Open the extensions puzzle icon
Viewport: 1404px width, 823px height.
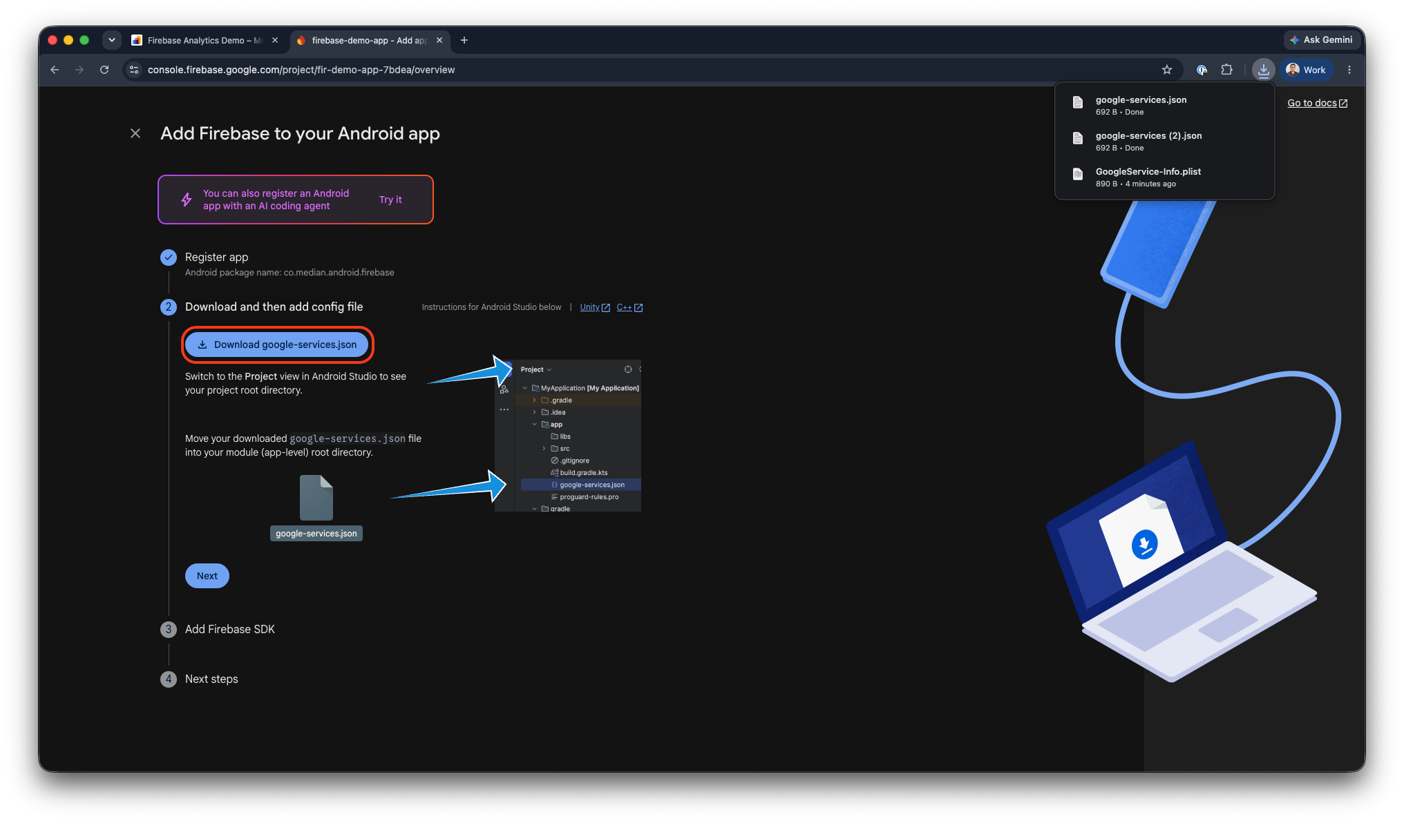(x=1227, y=70)
